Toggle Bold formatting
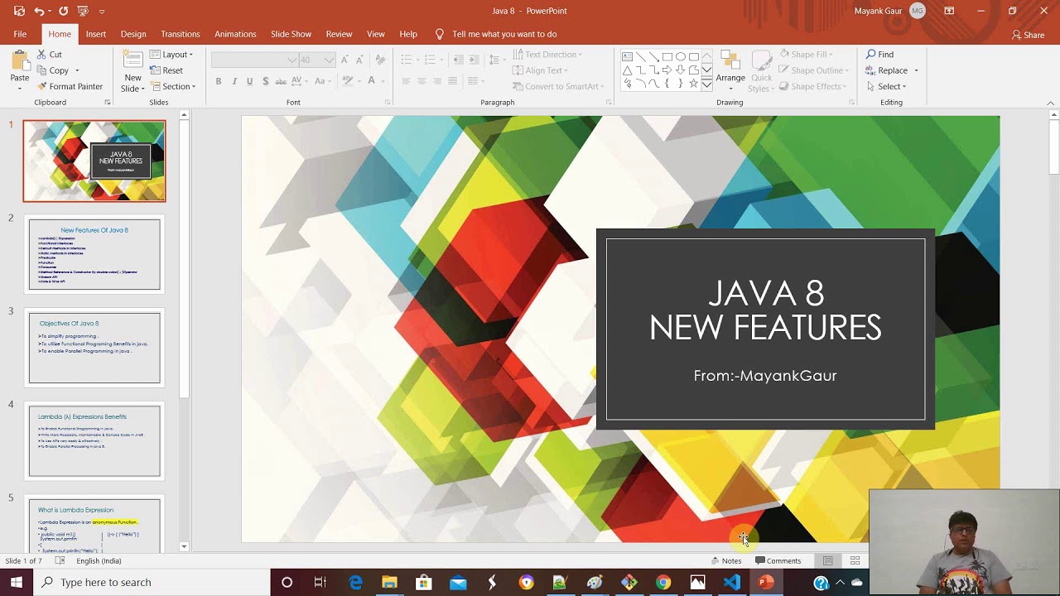The height and width of the screenshot is (596, 1060). point(219,81)
